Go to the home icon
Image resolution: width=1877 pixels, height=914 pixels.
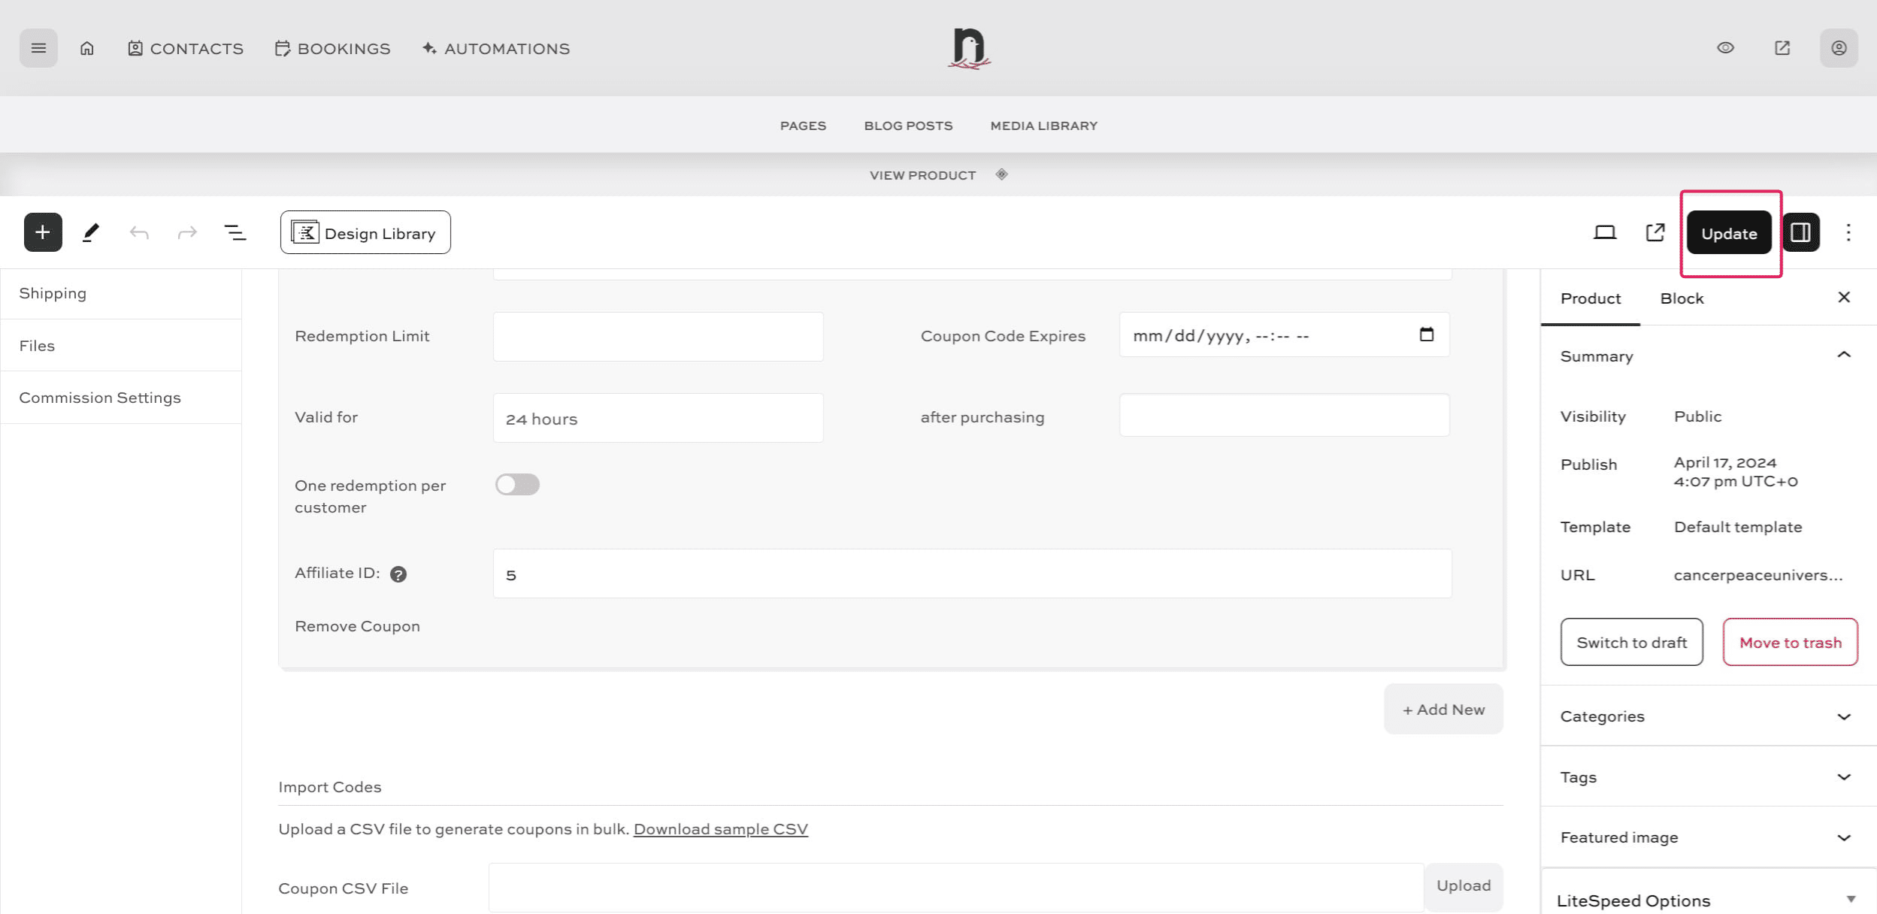pyautogui.click(x=87, y=48)
